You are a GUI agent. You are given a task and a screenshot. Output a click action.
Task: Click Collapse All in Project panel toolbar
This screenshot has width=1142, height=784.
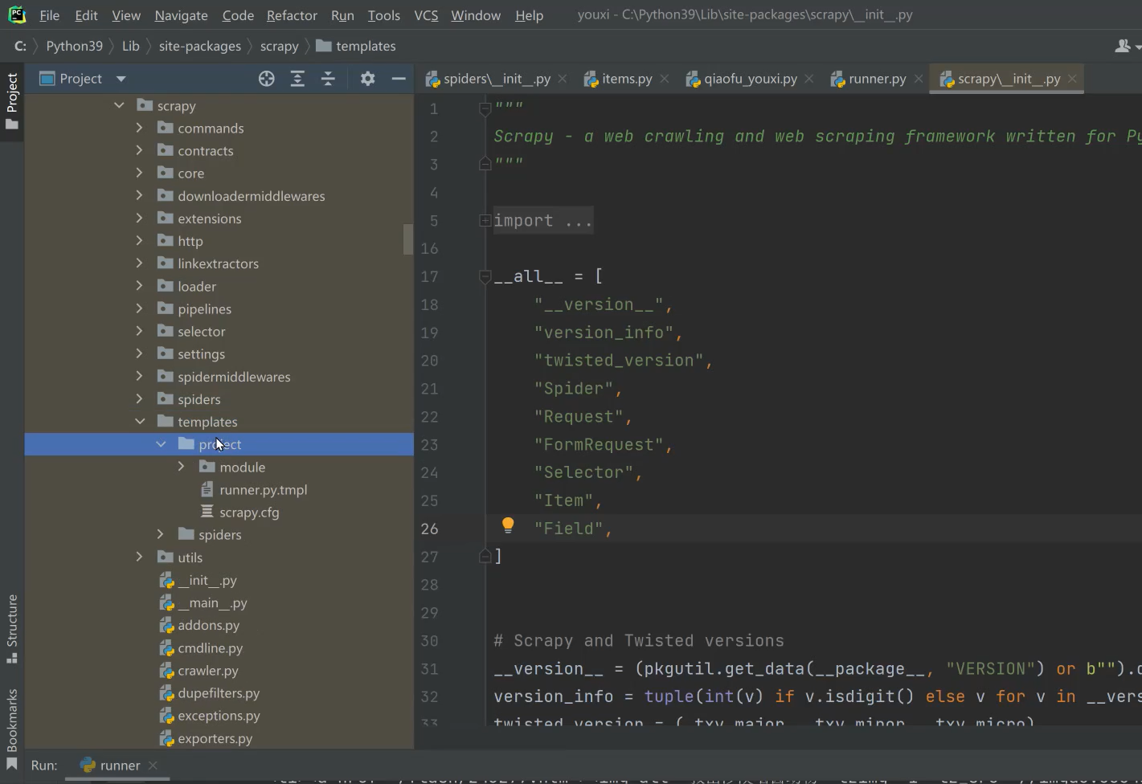[x=328, y=79]
